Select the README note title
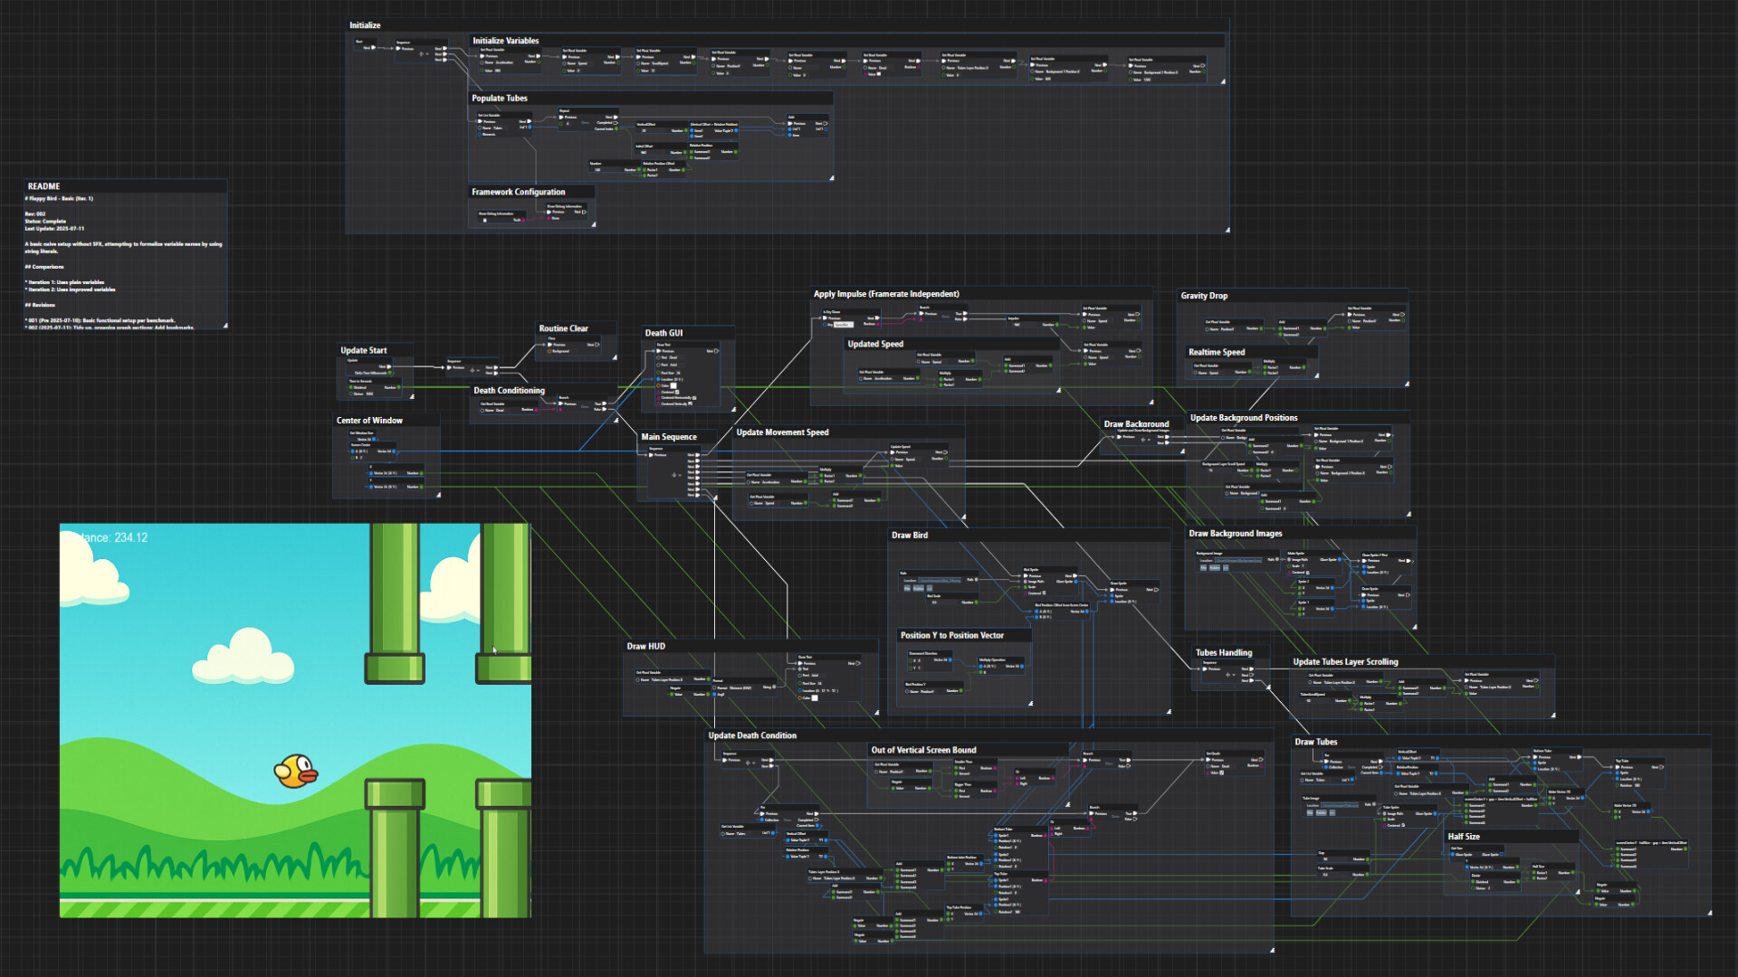 tap(43, 186)
